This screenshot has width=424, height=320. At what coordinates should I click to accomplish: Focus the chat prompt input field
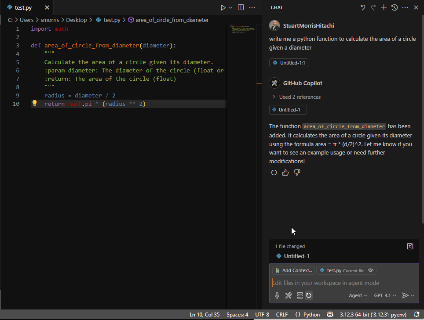tap(344, 283)
